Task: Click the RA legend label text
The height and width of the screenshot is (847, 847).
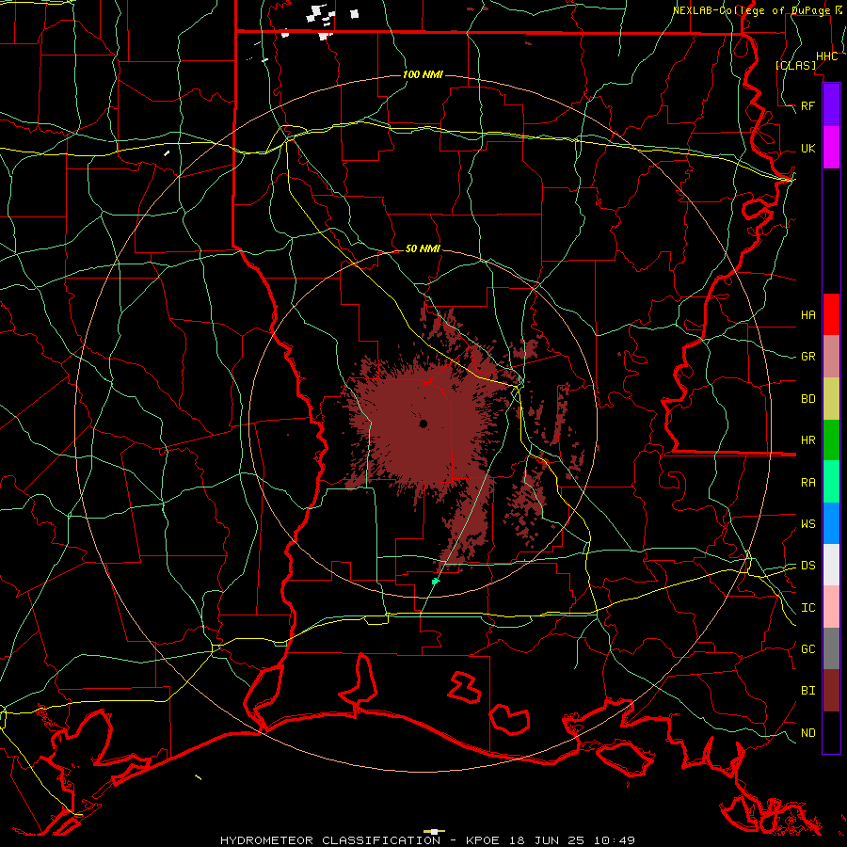Action: coord(807,482)
